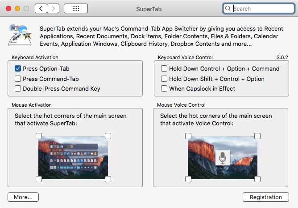Image resolution: width=298 pixels, height=208 pixels.
Task: Click the SuperTab switcher preview thumbnail
Action: tap(73, 157)
